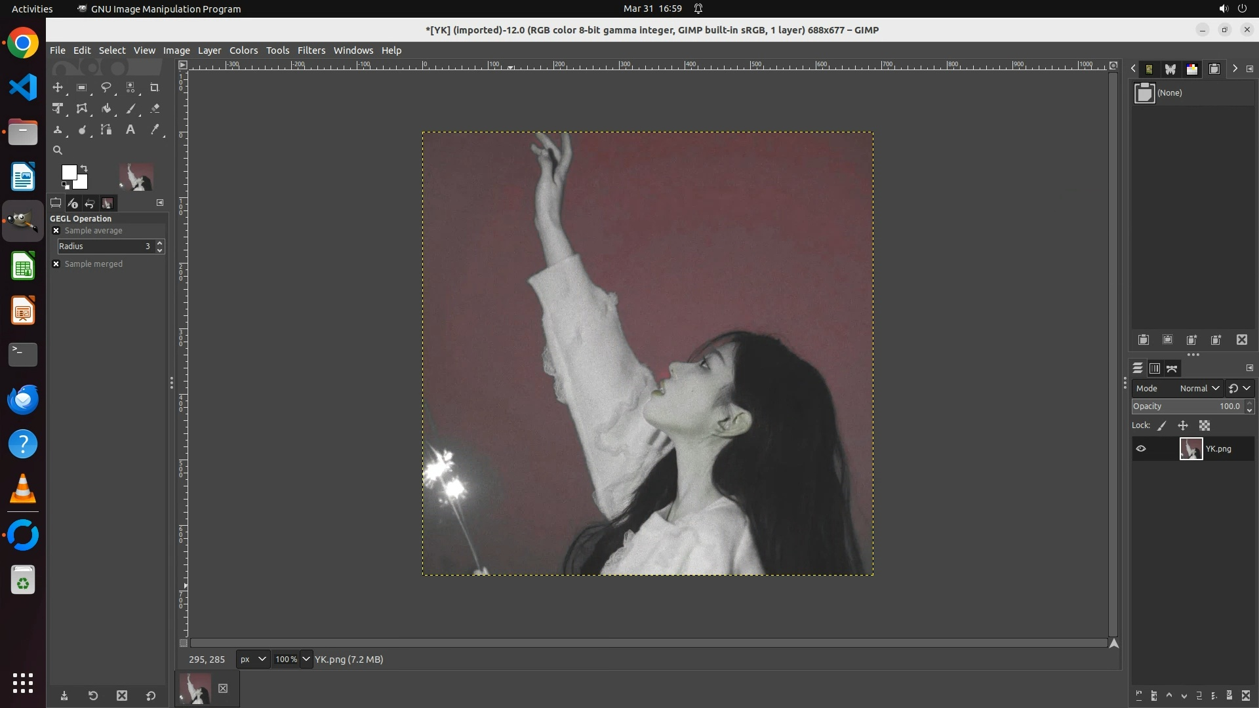Open the zoom percentage dropdown
The image size is (1259, 708).
pyautogui.click(x=306, y=659)
